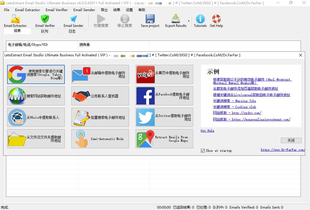Click 已返回结果: 0 status entry
This screenshot has height=210, width=310.
184,207
